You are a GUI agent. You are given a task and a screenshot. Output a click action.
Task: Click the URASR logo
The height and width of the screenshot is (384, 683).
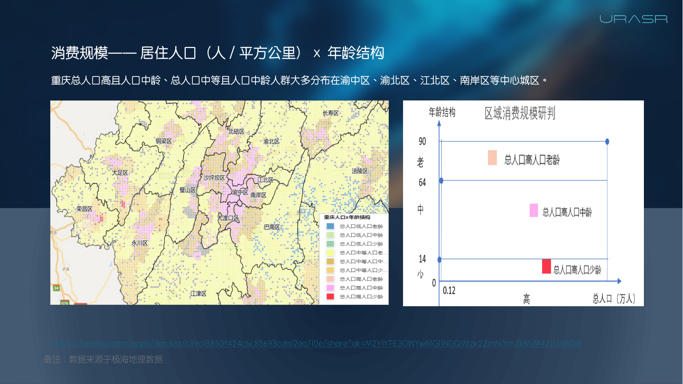[x=633, y=19]
